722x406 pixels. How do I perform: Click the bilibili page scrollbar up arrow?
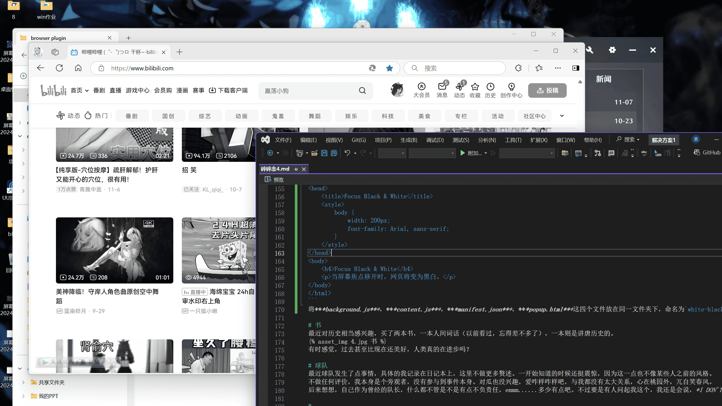click(x=580, y=82)
